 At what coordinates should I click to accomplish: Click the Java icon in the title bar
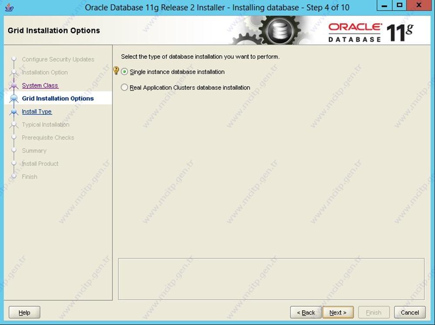pyautogui.click(x=10, y=7)
